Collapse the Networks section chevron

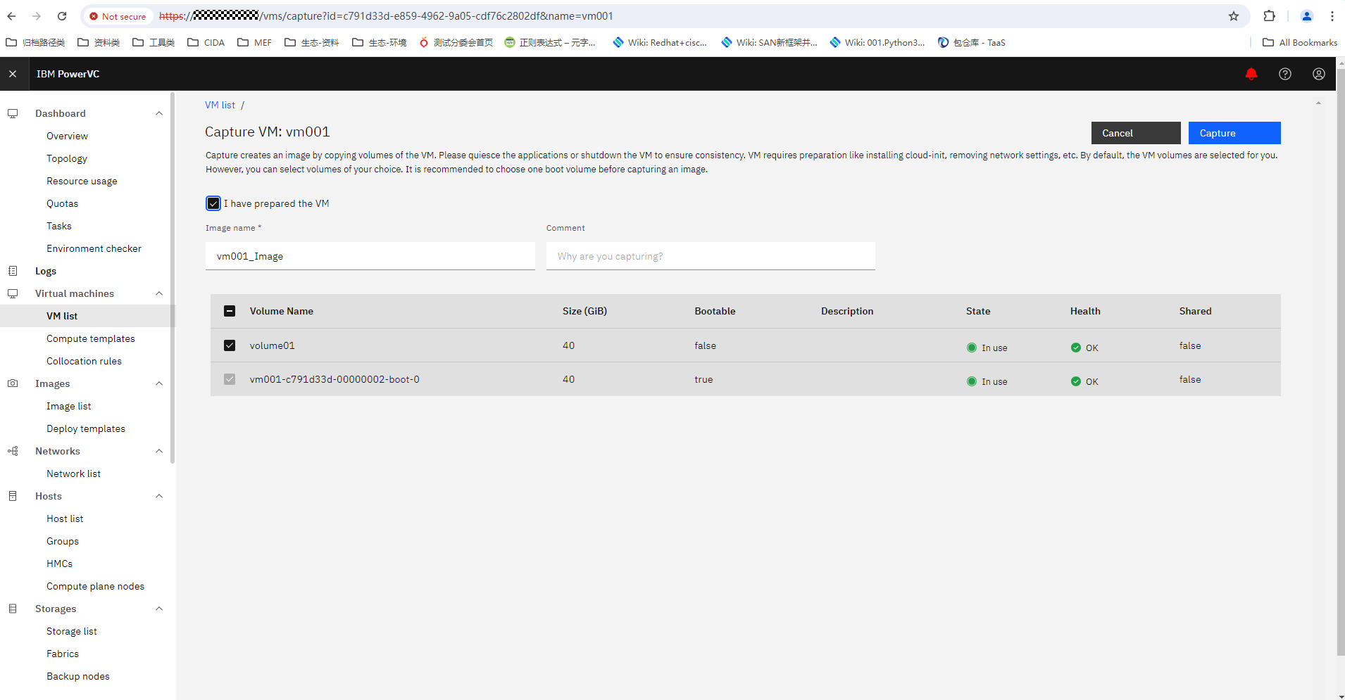coord(159,451)
